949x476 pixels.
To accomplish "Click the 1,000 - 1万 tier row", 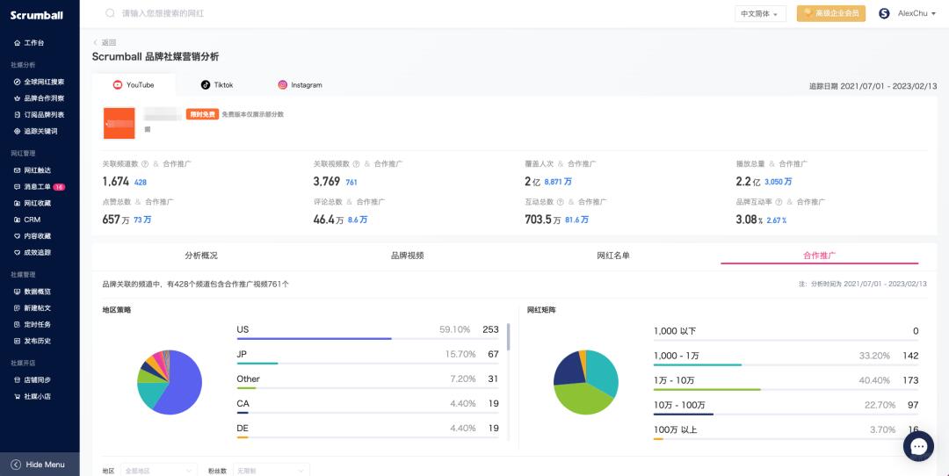I will (786, 357).
